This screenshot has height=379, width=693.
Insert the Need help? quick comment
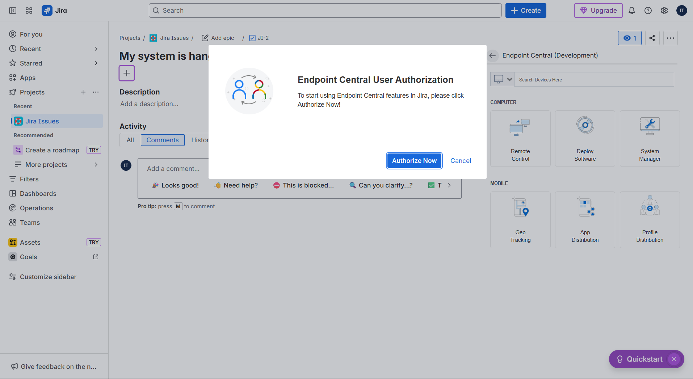point(236,185)
